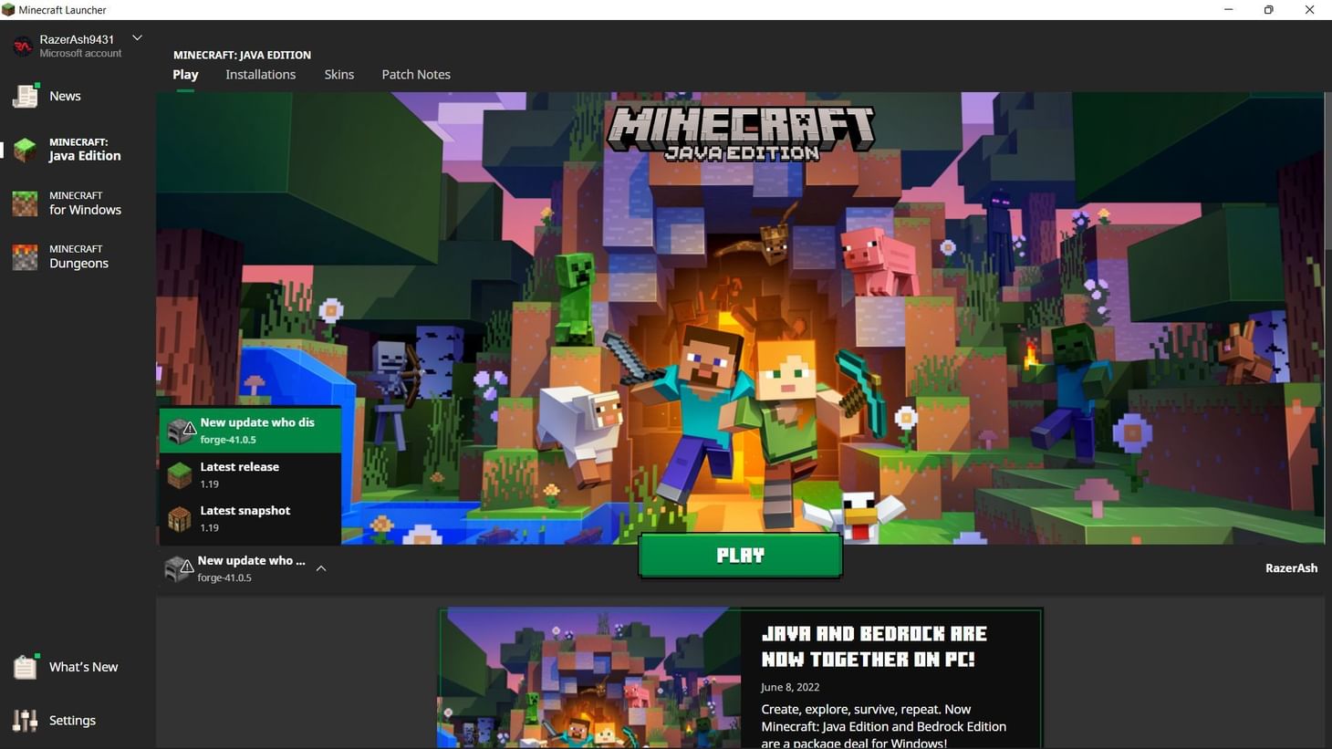Open the What's New panel
Screen dimensions: 1332x749
[82, 667]
